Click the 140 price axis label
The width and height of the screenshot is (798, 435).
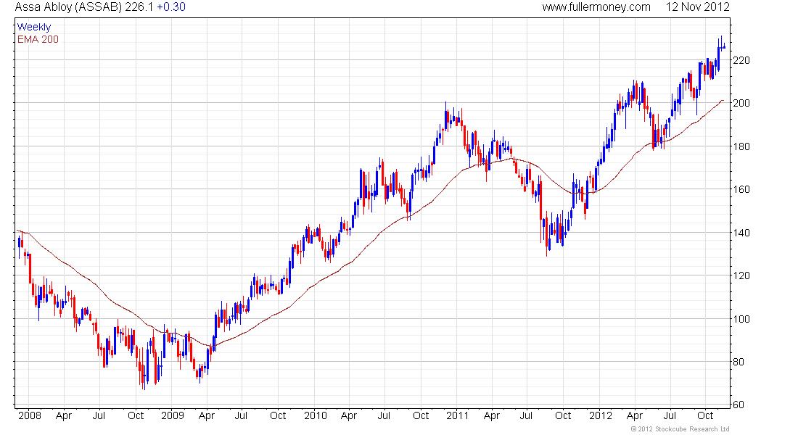click(741, 233)
